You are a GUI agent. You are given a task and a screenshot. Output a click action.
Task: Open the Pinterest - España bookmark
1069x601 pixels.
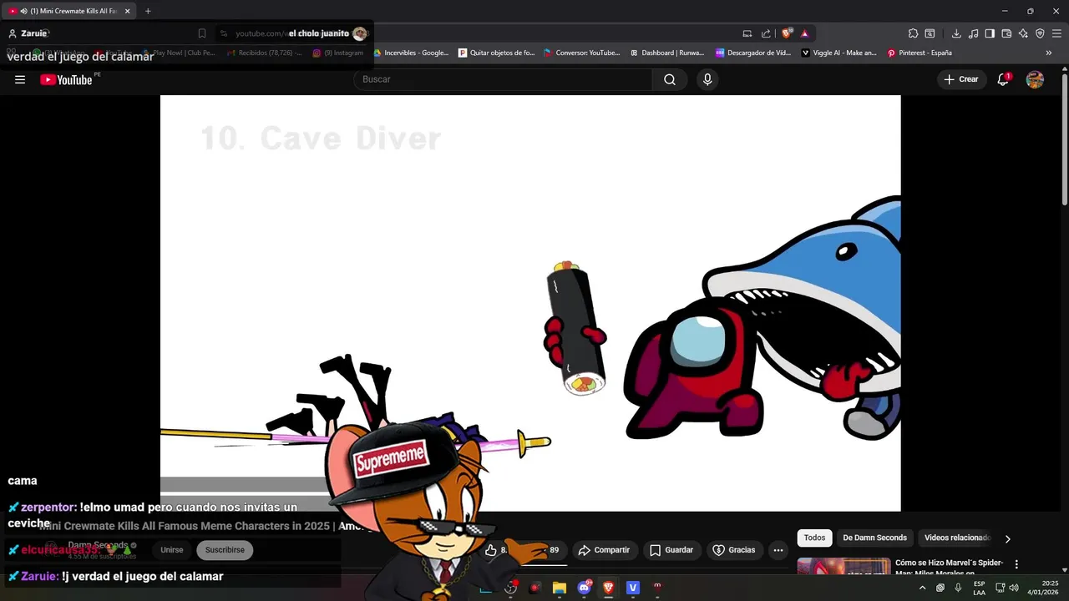click(x=920, y=53)
